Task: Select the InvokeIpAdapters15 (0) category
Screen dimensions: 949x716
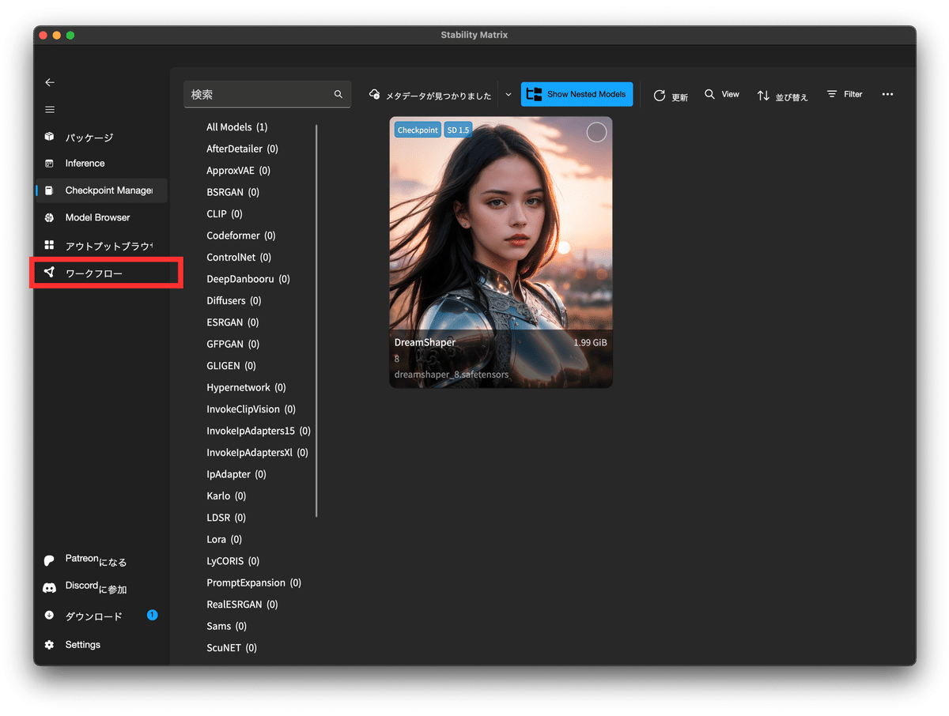Action: pyautogui.click(x=259, y=431)
